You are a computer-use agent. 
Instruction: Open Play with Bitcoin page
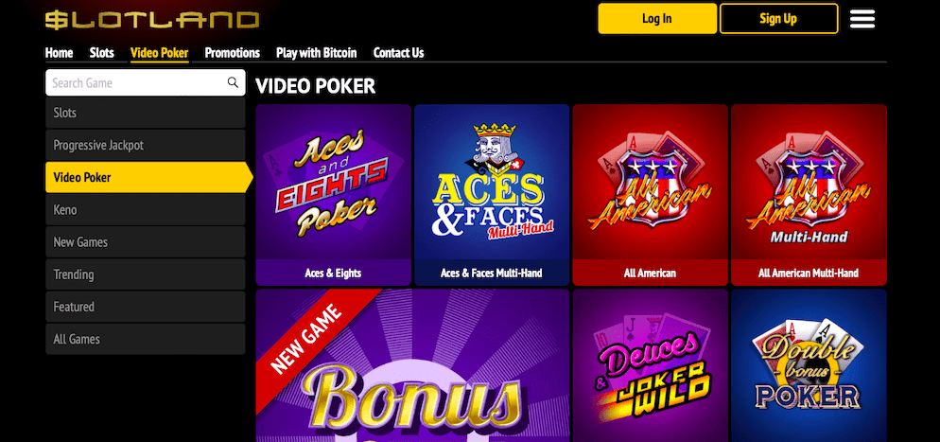[x=316, y=53]
